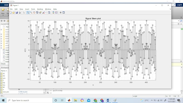This screenshot has width=183, height=103.
Task: Expand the 'MAT' folder tree node
Action: point(1,36)
